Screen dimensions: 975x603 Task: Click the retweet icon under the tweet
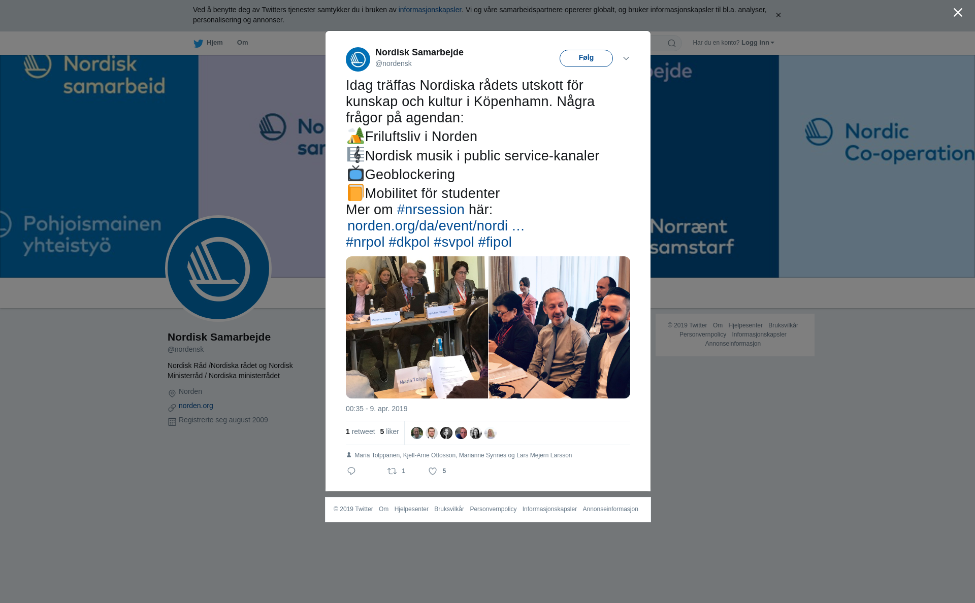point(392,471)
